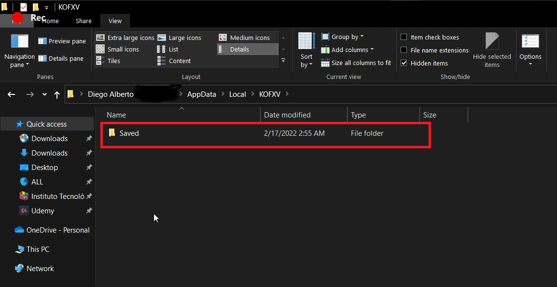Open the Add columns dropdown

[347, 50]
